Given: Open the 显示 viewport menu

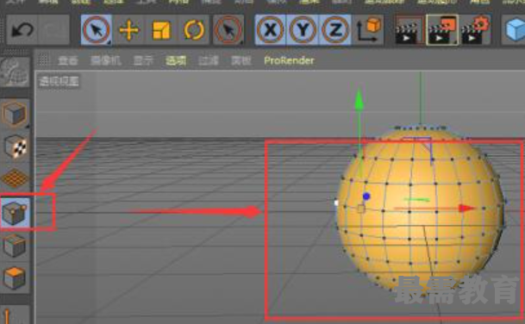Looking at the screenshot, I should [x=143, y=60].
